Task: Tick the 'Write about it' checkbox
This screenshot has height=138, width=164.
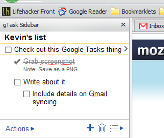Action: coord(17,82)
